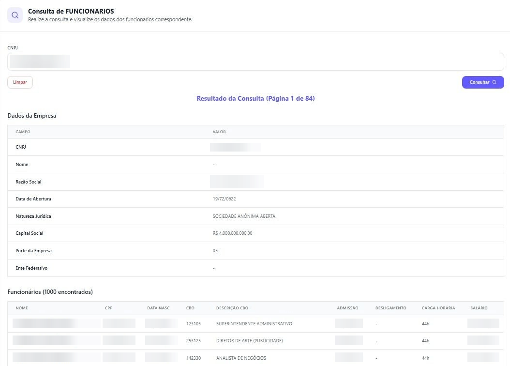Viewport: 510px width, 366px height.
Task: Select the "Porte da Empresa" row label
Action: tap(33, 250)
